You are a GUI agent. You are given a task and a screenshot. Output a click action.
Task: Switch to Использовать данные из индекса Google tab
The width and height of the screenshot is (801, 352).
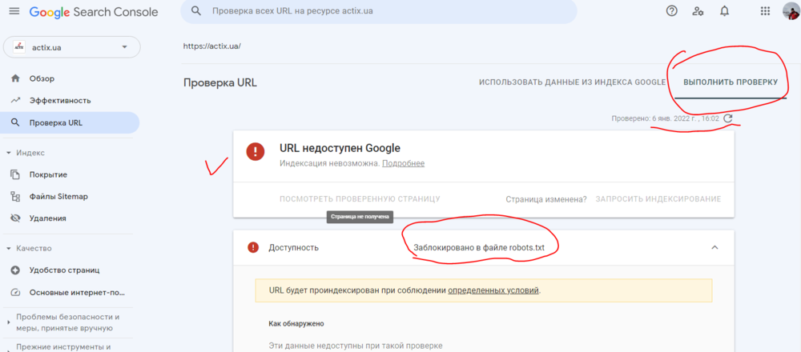pyautogui.click(x=572, y=82)
